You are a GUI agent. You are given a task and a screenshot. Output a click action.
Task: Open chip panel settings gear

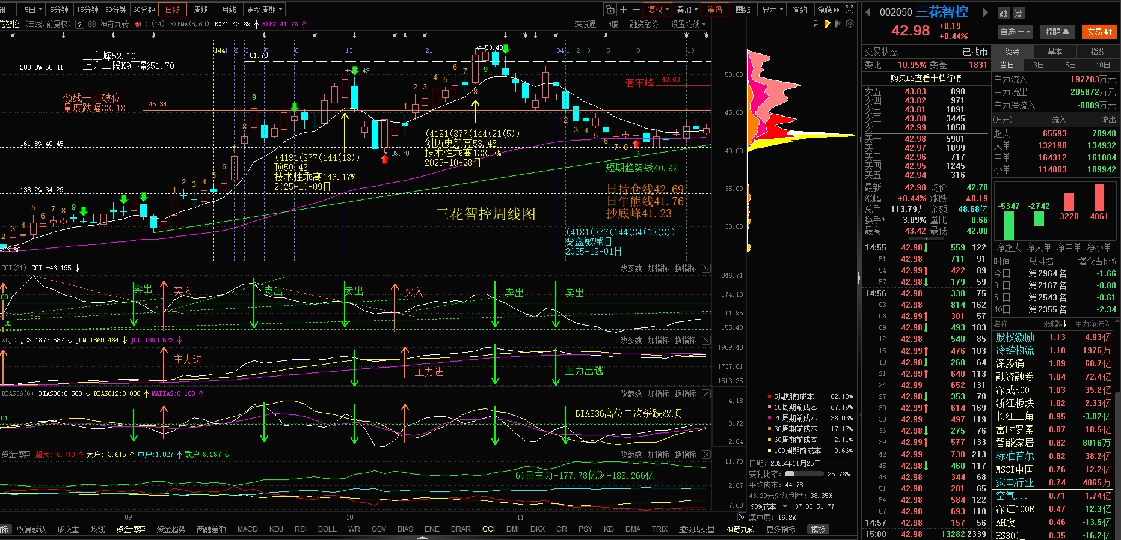coord(850,24)
